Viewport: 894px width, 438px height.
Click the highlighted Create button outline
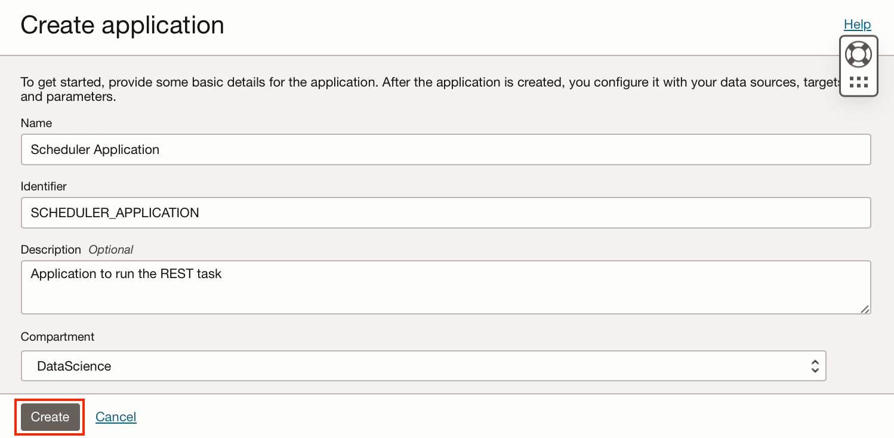(x=50, y=417)
